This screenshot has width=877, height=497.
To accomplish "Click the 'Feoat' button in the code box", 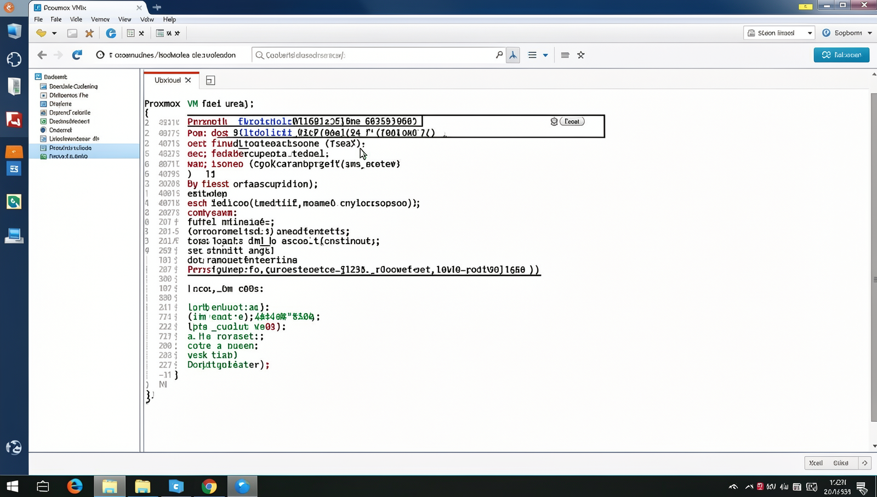I will (x=572, y=122).
